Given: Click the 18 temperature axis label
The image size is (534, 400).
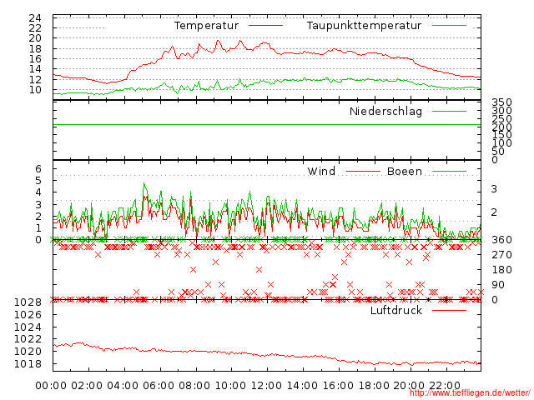Looking at the screenshot, I should click(x=35, y=49).
